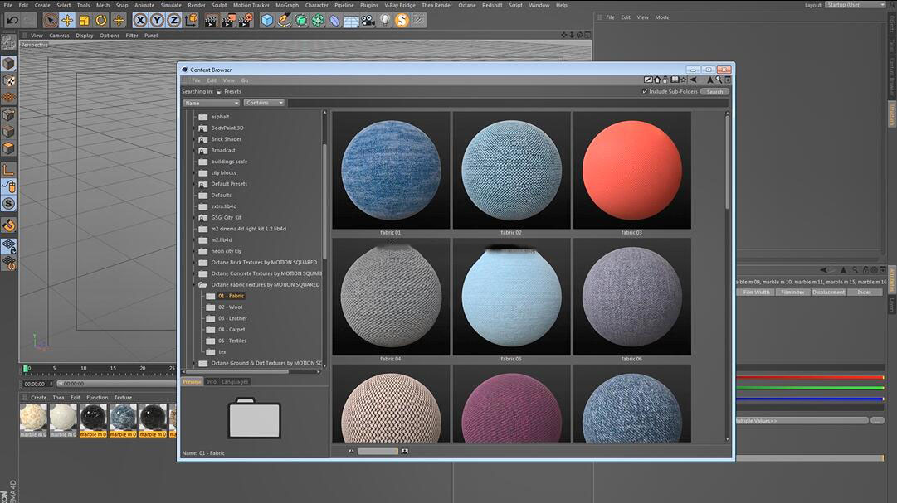Open the Name search criteria dropdown
The width and height of the screenshot is (897, 503).
(x=211, y=103)
